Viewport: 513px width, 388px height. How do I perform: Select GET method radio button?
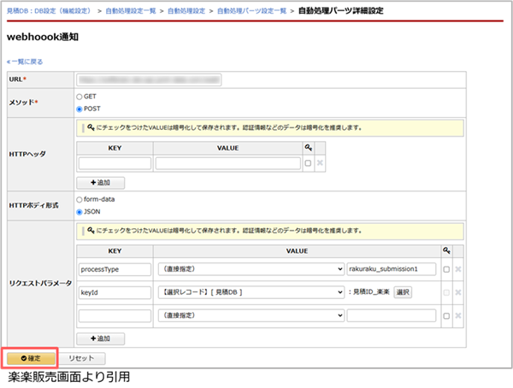(x=80, y=97)
